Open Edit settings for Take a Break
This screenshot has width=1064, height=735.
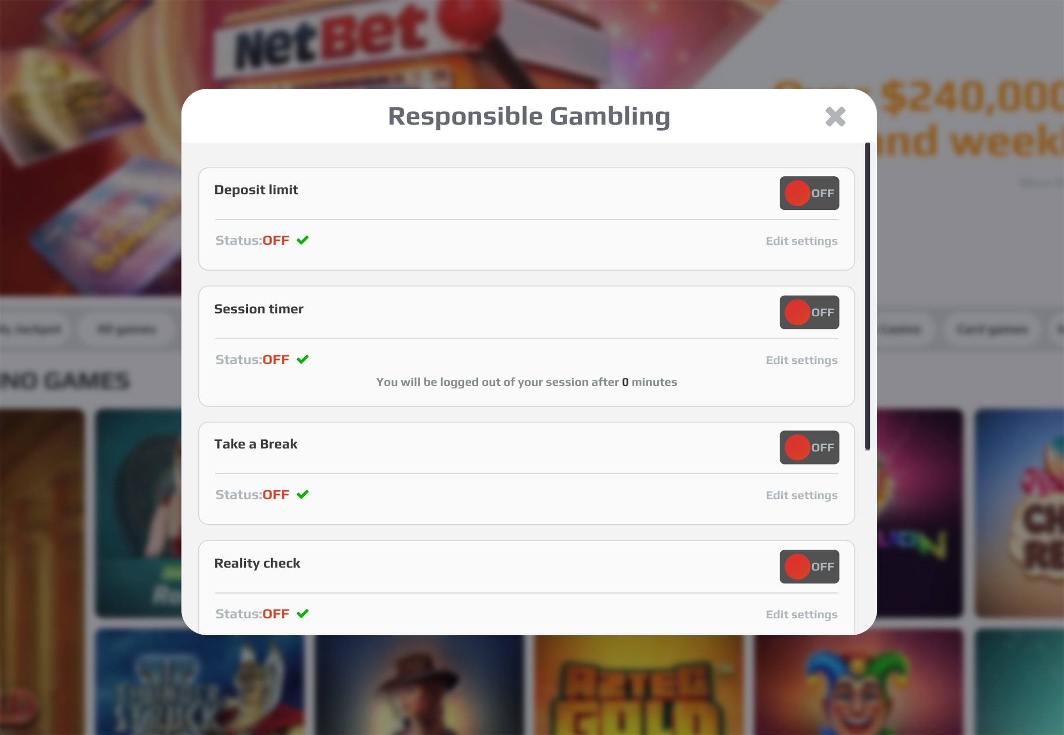coord(801,495)
